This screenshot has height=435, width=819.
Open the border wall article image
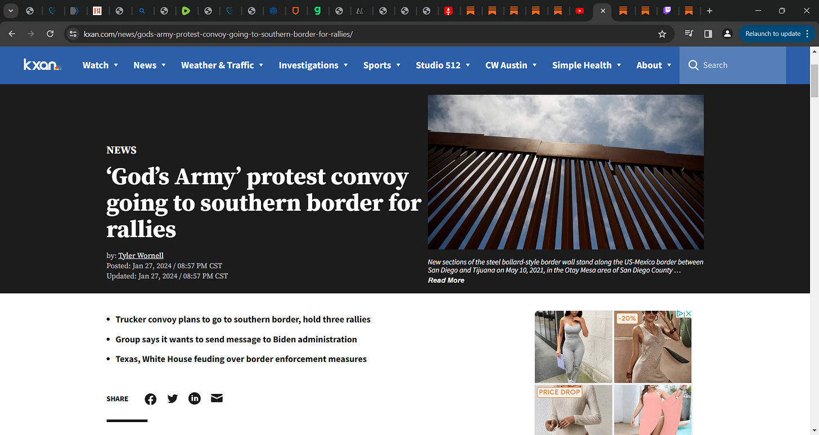pyautogui.click(x=565, y=172)
